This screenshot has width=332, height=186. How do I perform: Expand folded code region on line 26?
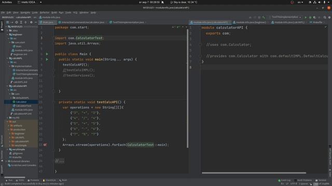(59, 161)
